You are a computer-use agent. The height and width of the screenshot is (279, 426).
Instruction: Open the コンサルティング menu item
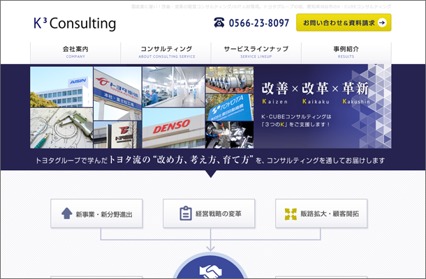tap(166, 52)
